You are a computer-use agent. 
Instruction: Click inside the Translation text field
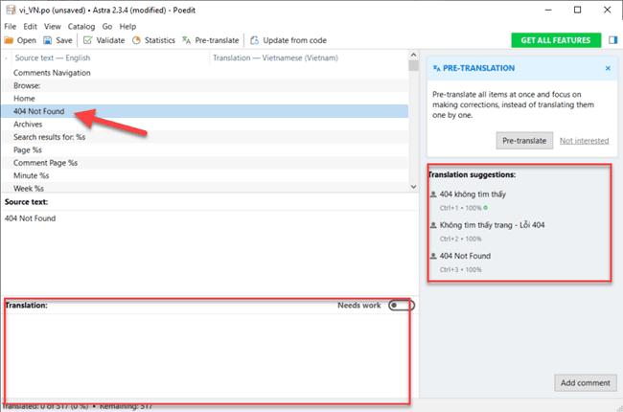pyautogui.click(x=206, y=353)
